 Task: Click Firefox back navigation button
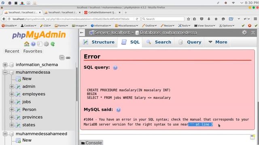[4, 19]
